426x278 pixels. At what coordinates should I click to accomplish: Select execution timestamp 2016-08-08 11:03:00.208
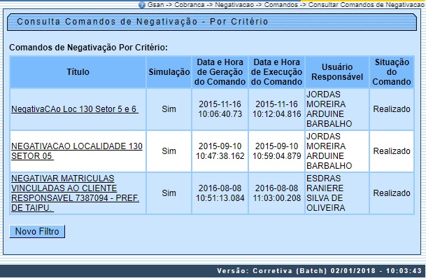pos(276,193)
